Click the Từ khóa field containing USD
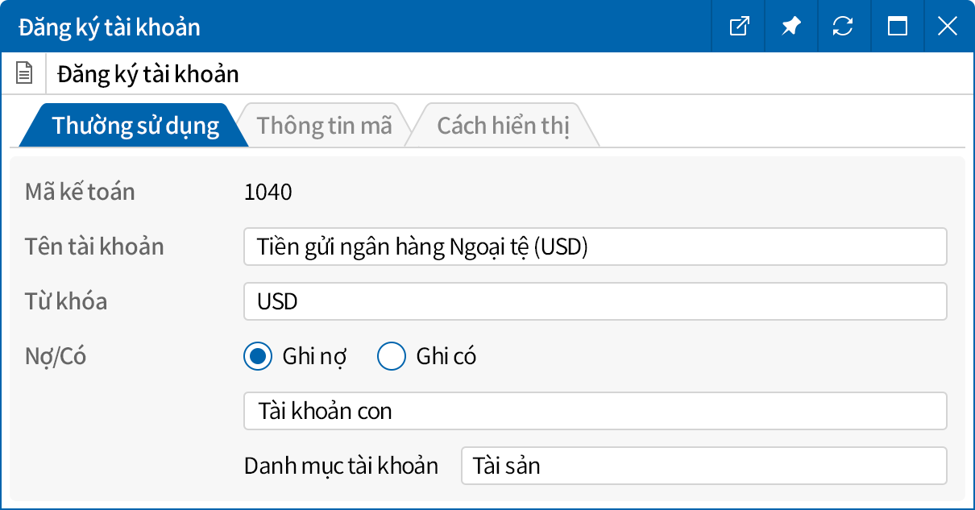 595,301
